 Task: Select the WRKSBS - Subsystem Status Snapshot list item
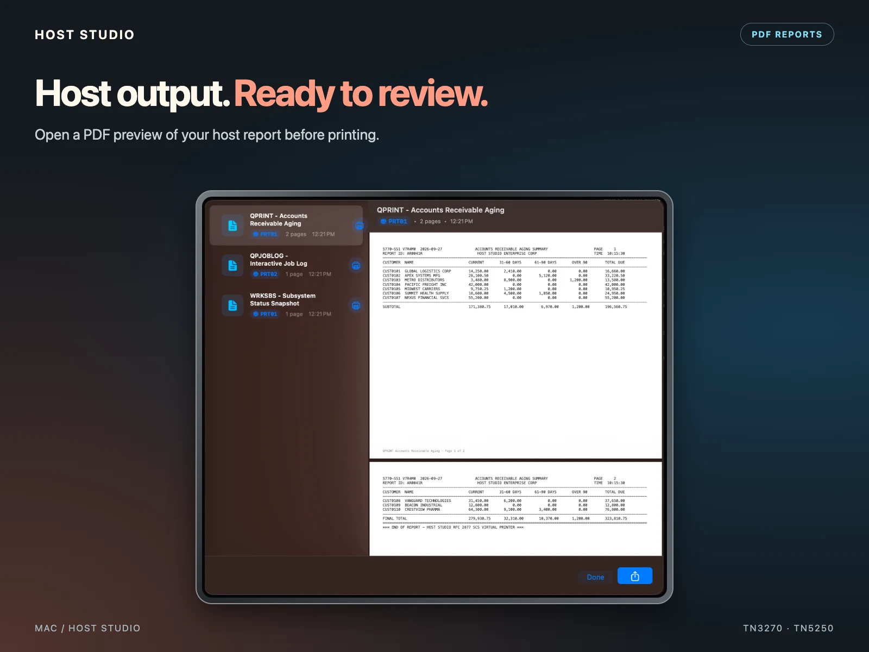[286, 305]
